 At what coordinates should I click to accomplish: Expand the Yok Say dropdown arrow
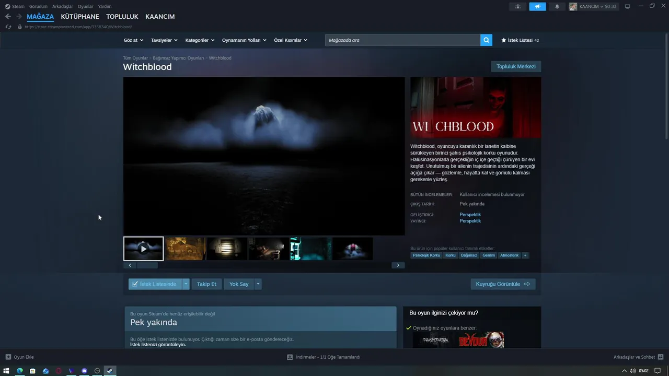click(x=258, y=284)
